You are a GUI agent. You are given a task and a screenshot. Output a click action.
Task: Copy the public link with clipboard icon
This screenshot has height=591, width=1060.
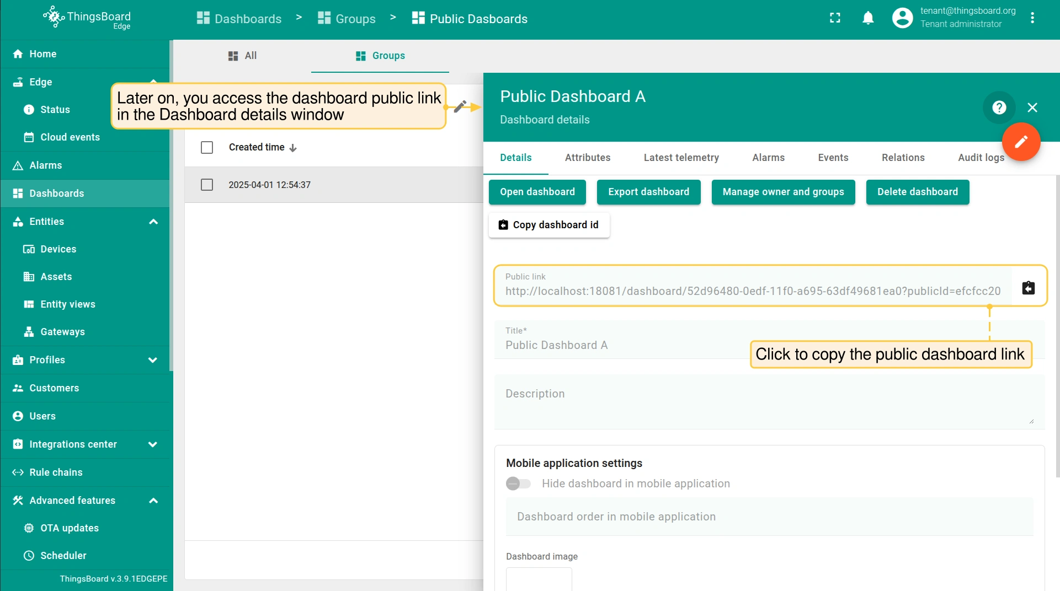pyautogui.click(x=1028, y=288)
